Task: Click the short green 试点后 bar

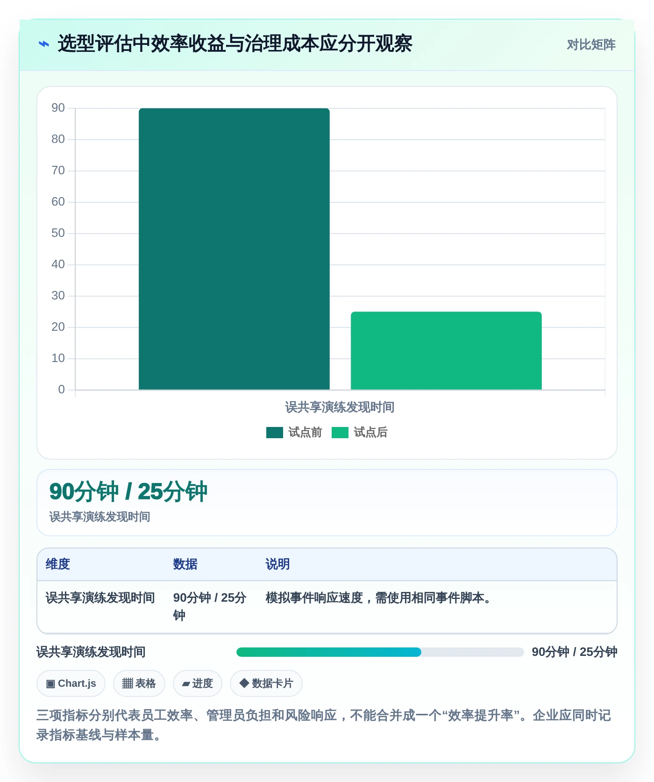Action: [446, 351]
